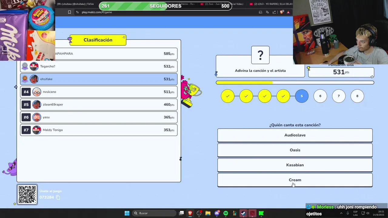Screen dimensions: 388x218
Task: Click the join-game QR code
Action: pyautogui.click(x=27, y=194)
